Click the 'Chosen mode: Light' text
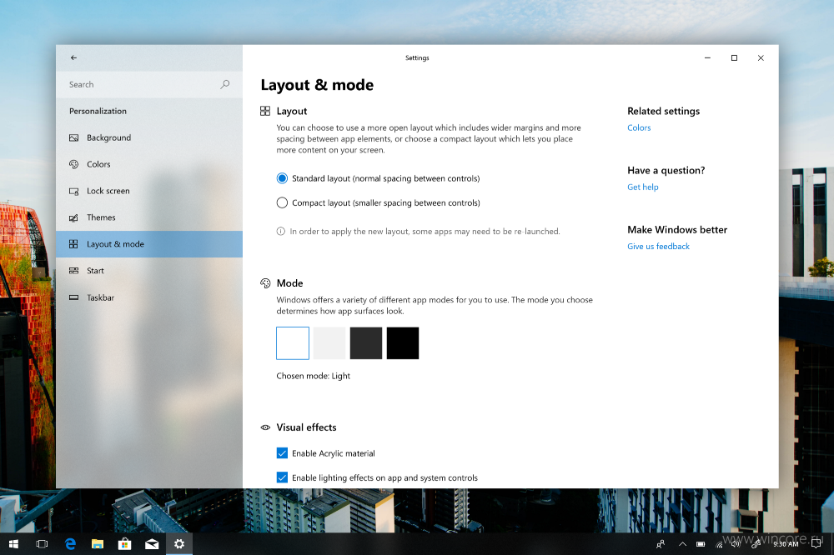 314,376
